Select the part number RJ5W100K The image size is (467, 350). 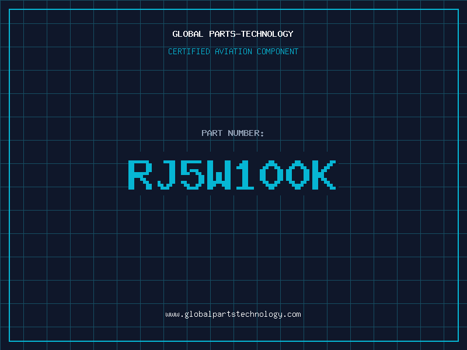232,174
